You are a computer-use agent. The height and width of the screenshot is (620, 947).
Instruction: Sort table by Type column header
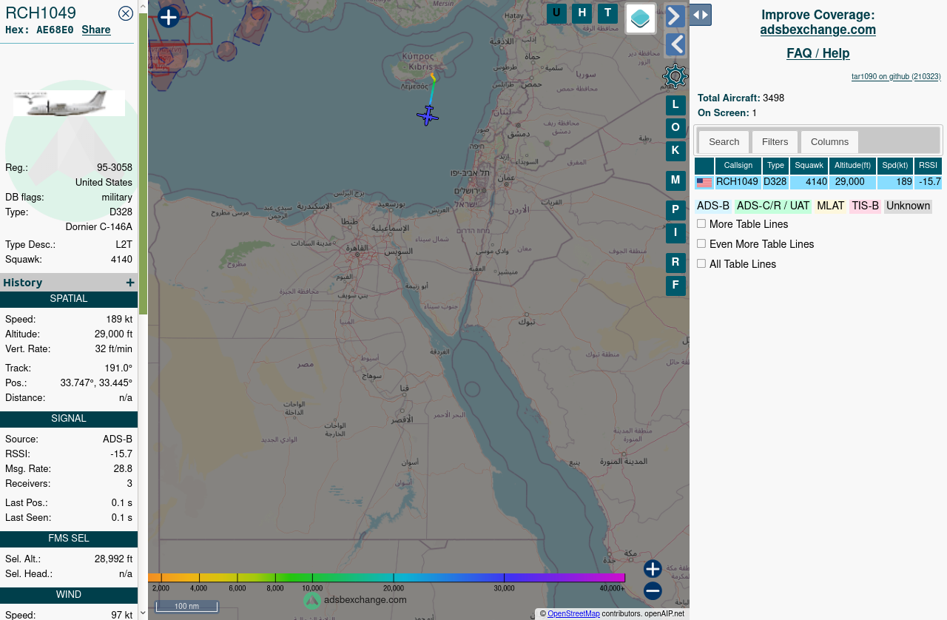coord(775,166)
